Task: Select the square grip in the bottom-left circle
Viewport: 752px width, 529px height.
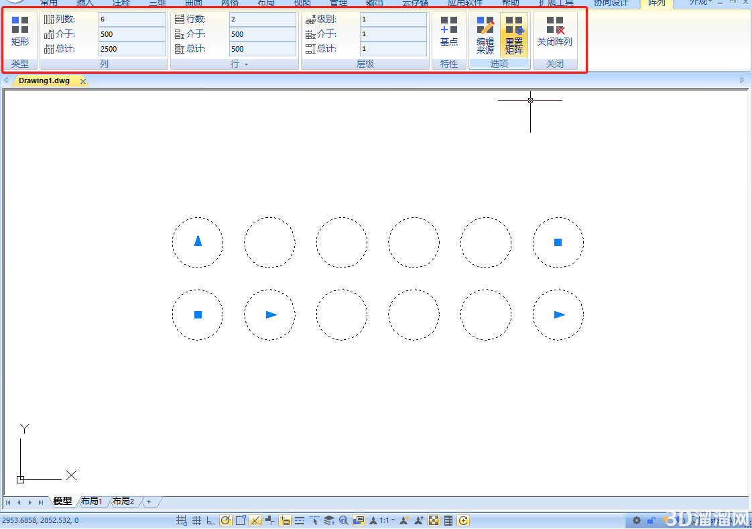Action: click(x=198, y=314)
